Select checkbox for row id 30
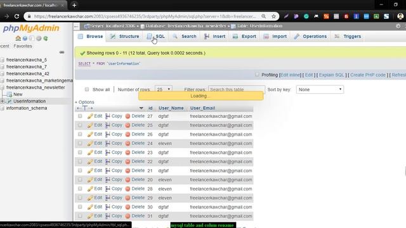 [80, 207]
